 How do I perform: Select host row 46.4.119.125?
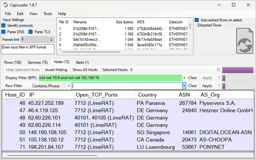[x=128, y=110]
